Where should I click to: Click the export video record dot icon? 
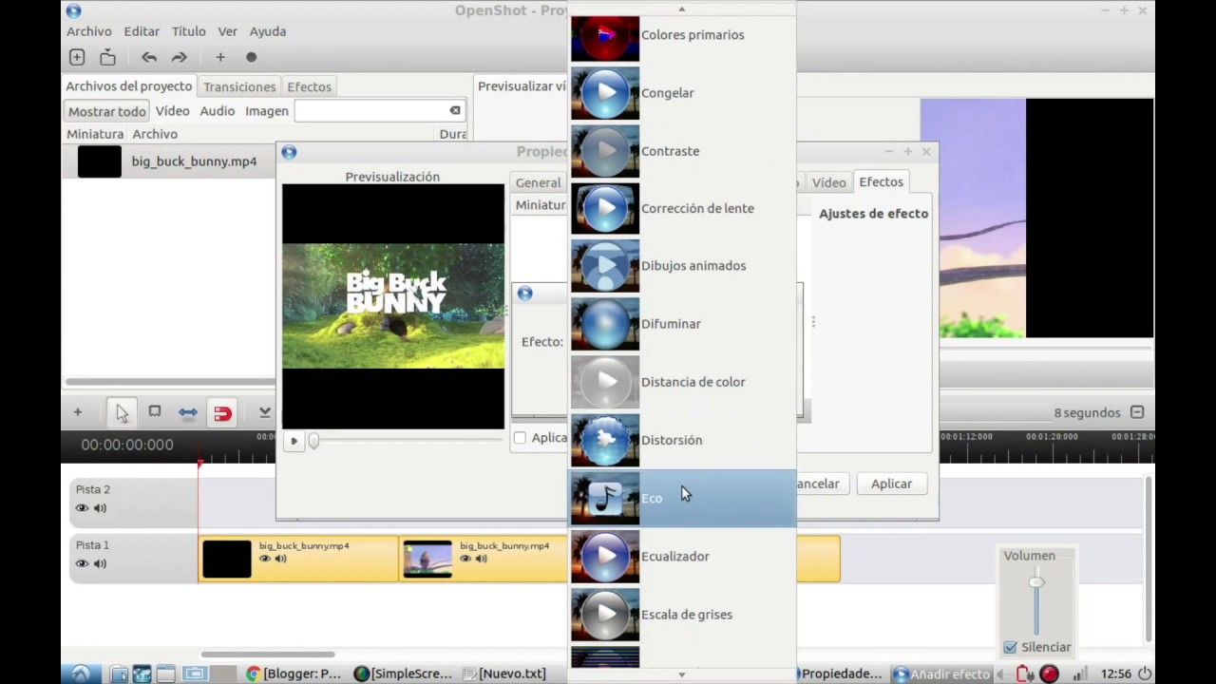[x=252, y=57]
